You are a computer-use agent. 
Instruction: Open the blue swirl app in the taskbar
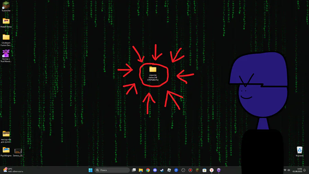point(176,170)
